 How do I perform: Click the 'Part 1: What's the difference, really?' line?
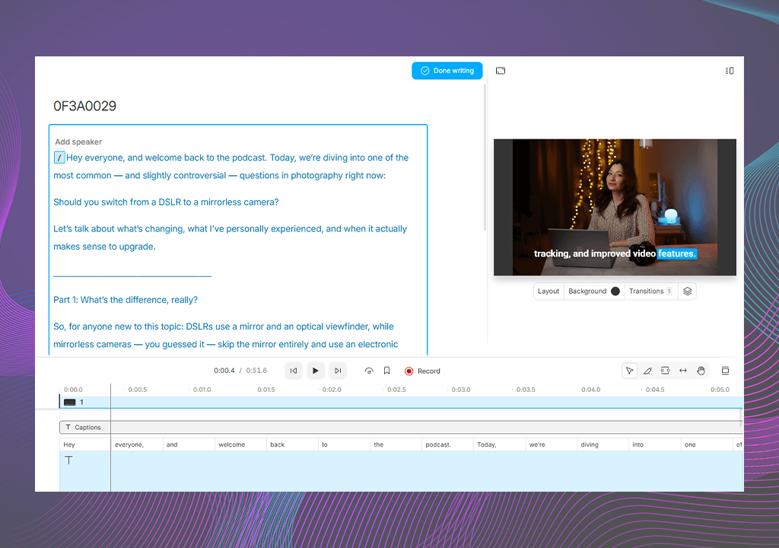[x=126, y=300]
